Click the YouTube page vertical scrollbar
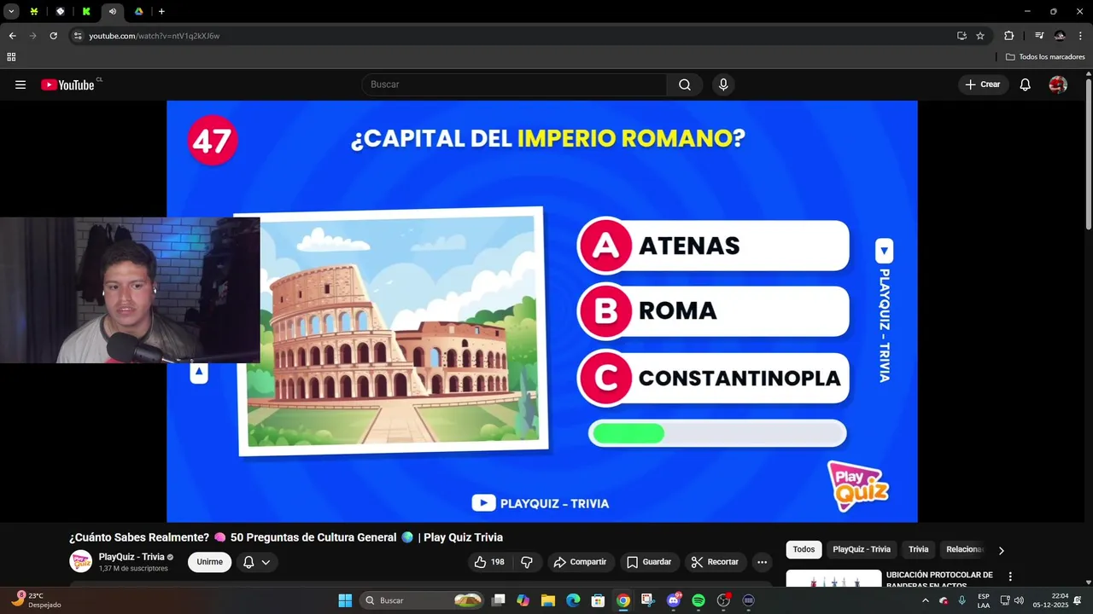 click(x=1088, y=153)
